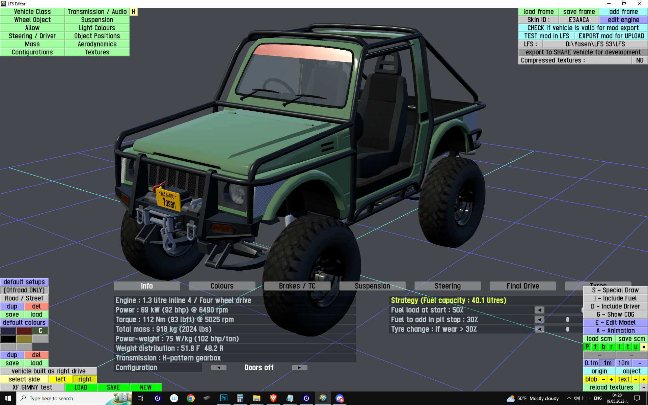Click the P view button
The width and height of the screenshot is (648, 405).
pyautogui.click(x=587, y=347)
